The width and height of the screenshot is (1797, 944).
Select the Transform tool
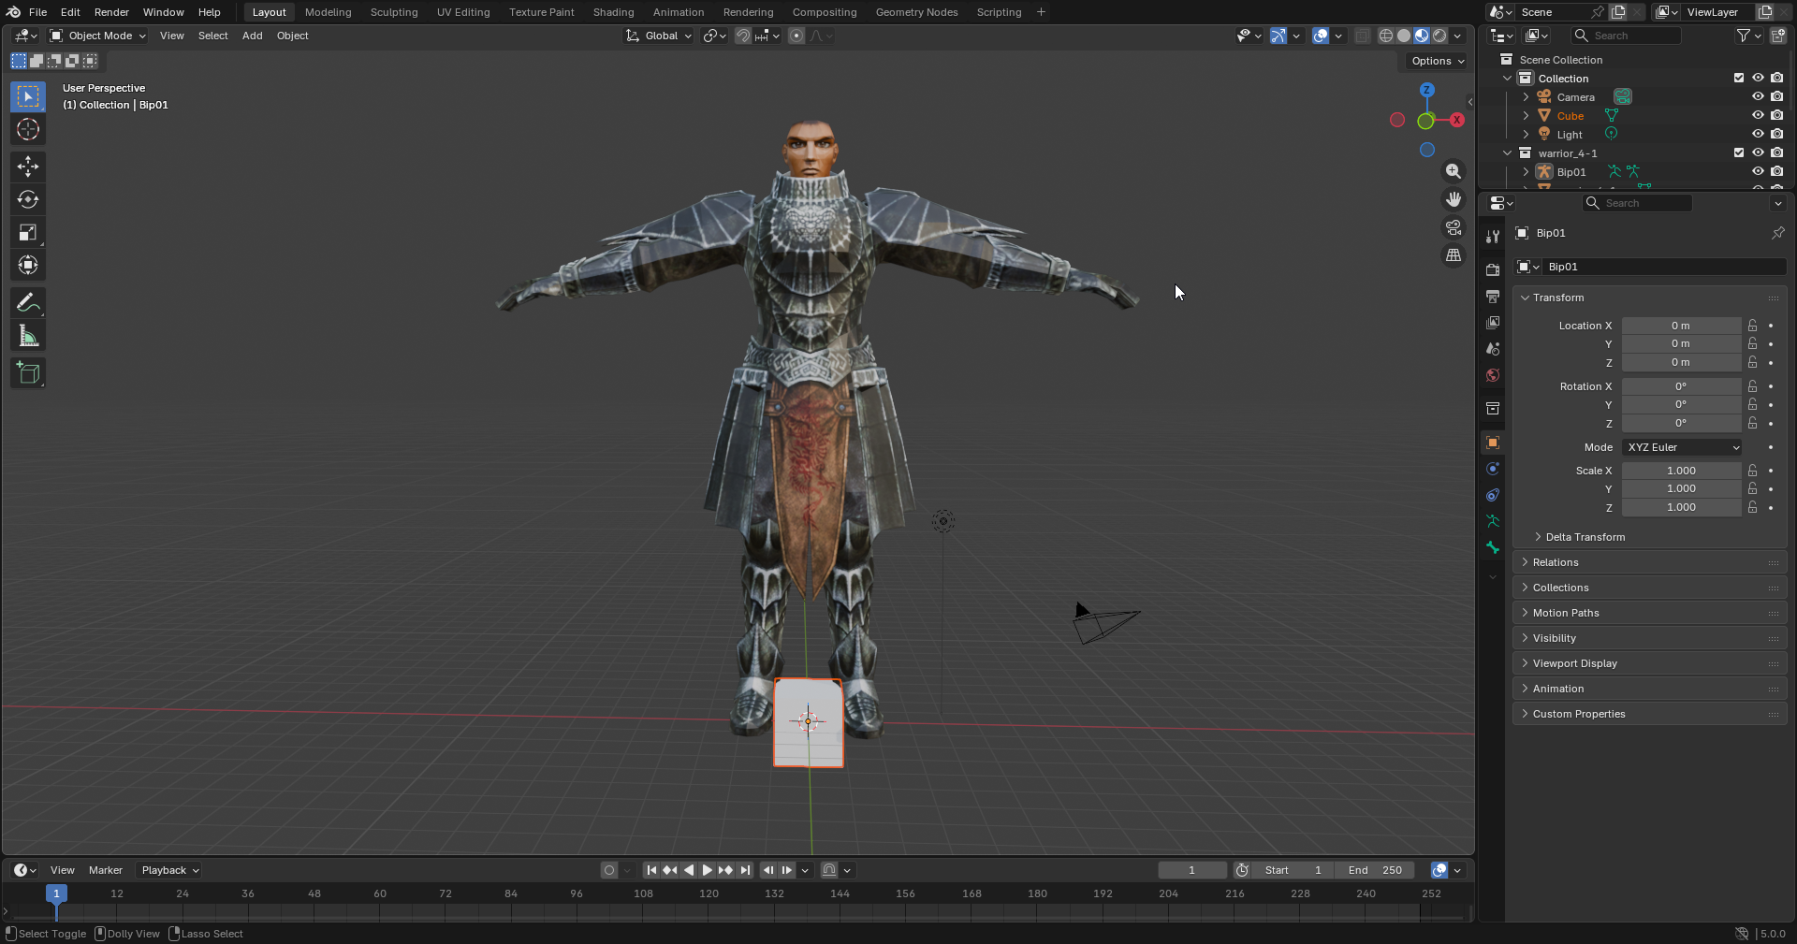pyautogui.click(x=28, y=266)
